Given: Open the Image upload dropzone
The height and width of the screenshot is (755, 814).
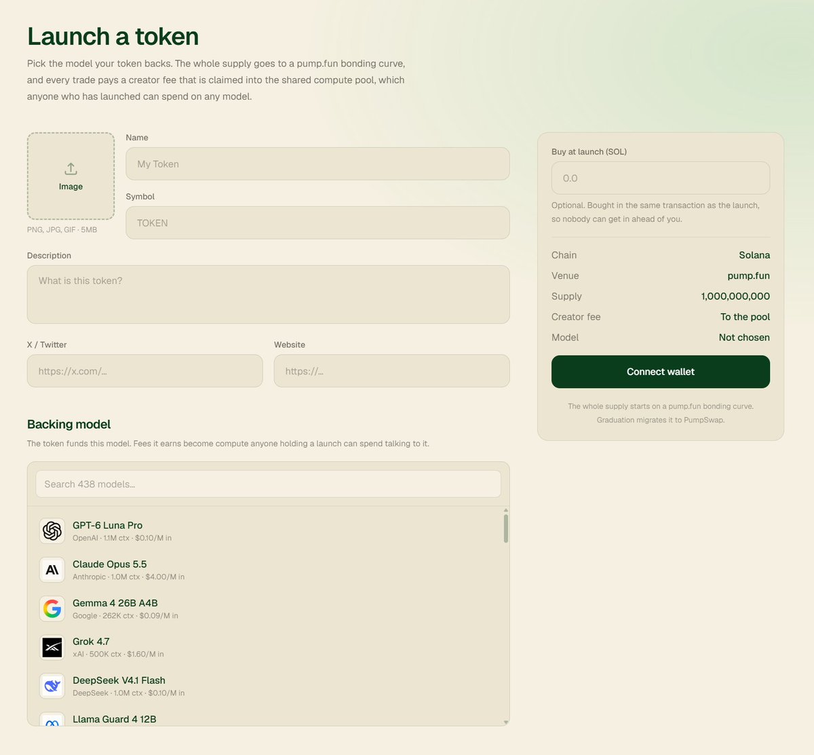Looking at the screenshot, I should tap(71, 176).
